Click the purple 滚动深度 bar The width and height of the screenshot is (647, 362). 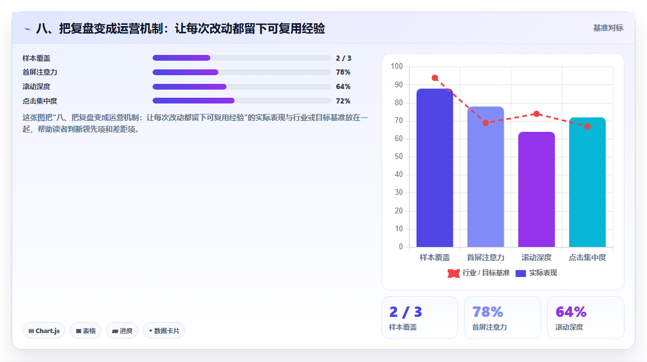point(537,189)
